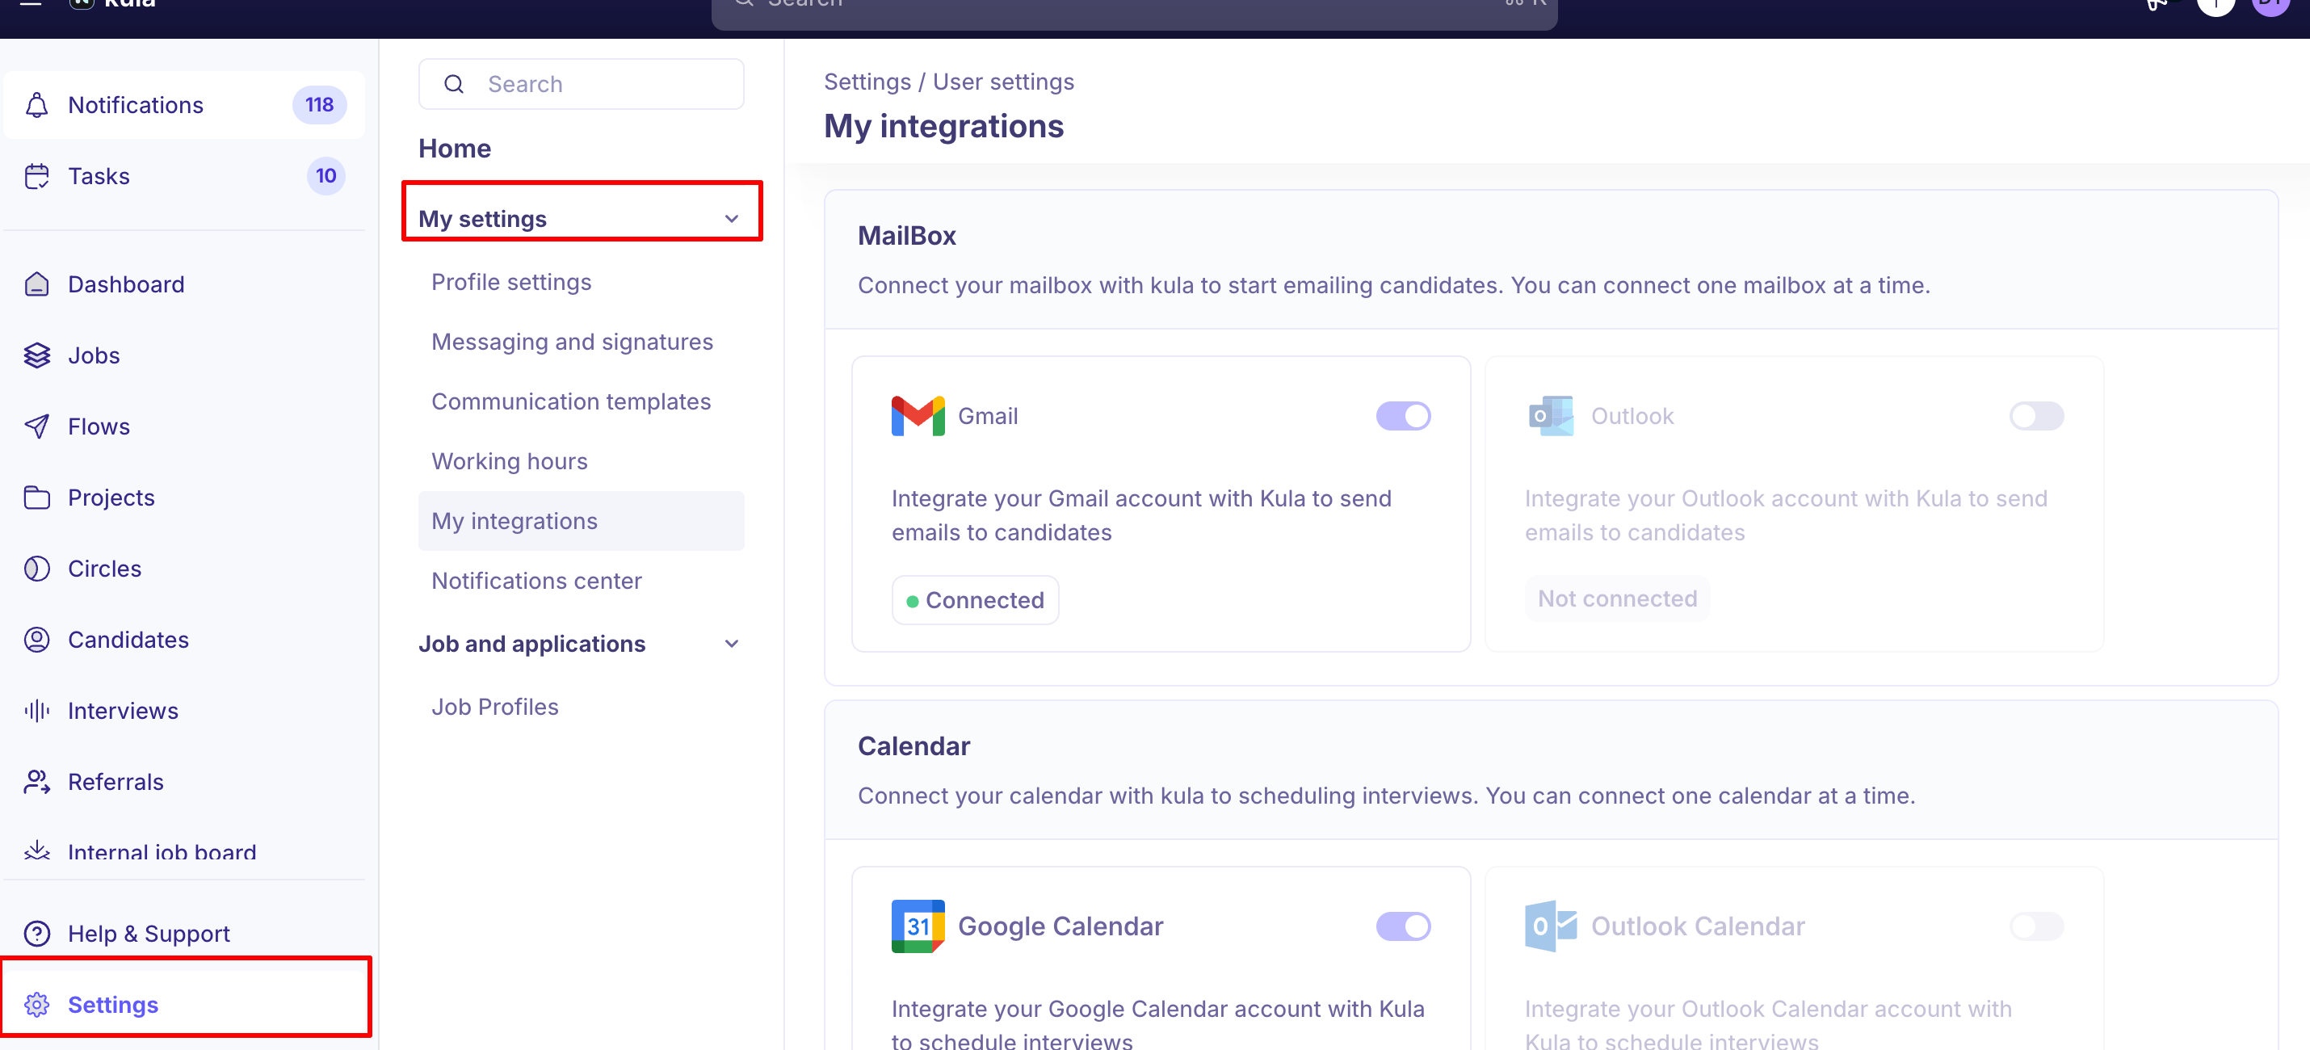Open the Flows page
Image resolution: width=2310 pixels, height=1050 pixels.
click(x=185, y=426)
